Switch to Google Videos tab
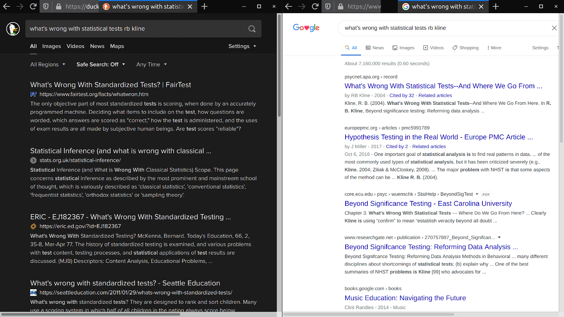This screenshot has height=317, width=564. (x=433, y=48)
